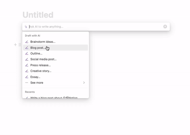Choose the Essay draft option
This screenshot has width=190, height=135.
tap(35, 77)
